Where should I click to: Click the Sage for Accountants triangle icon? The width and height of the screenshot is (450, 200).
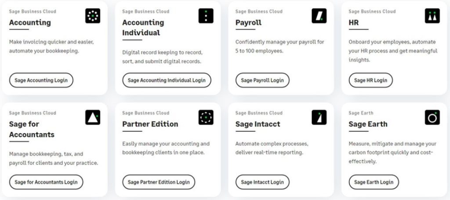93,117
